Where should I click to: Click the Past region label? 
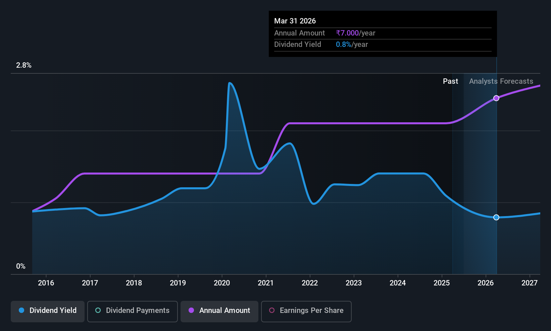(x=450, y=81)
